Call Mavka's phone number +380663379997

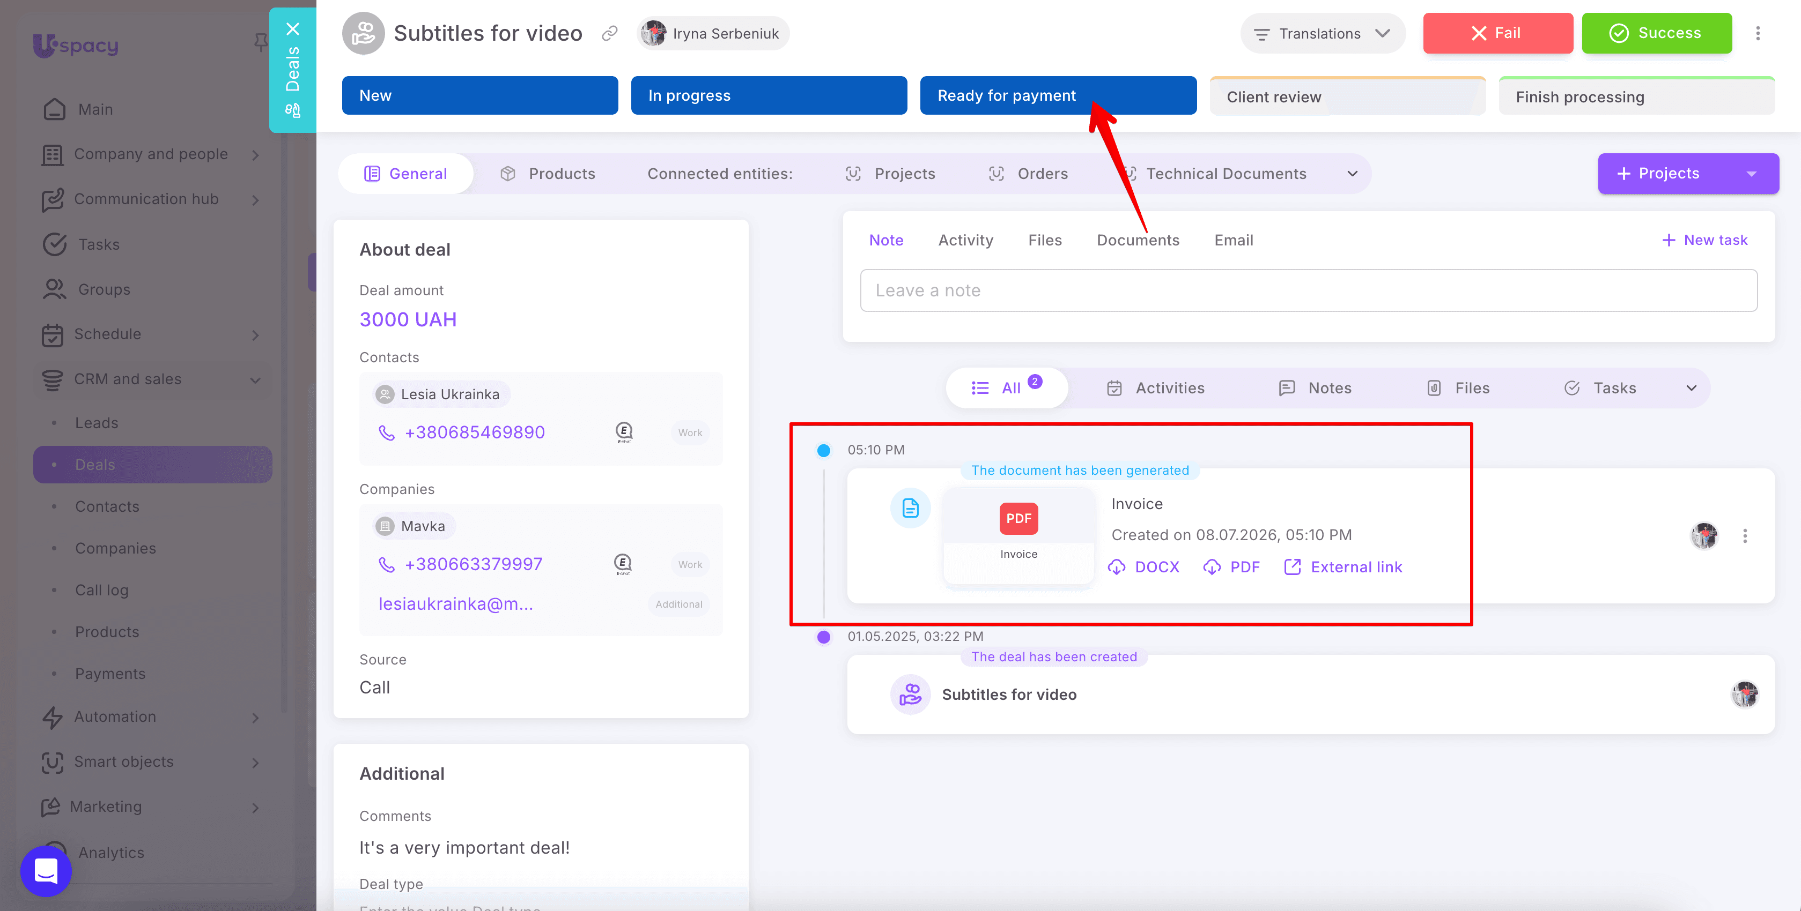pyautogui.click(x=474, y=564)
